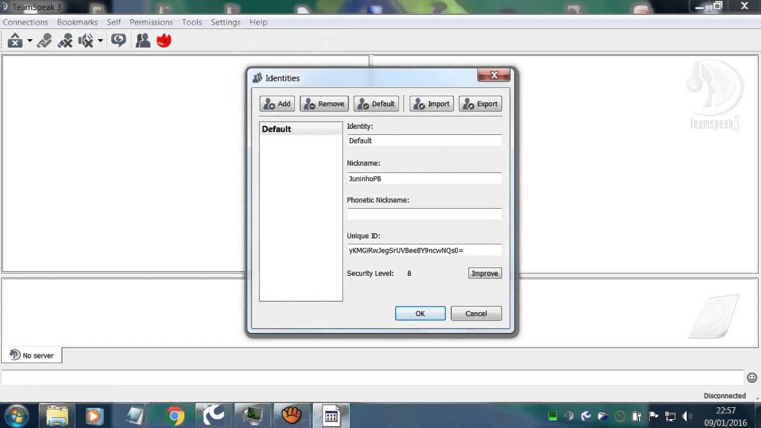Open the emoticon smiley picker
This screenshot has width=761, height=428.
click(x=752, y=377)
